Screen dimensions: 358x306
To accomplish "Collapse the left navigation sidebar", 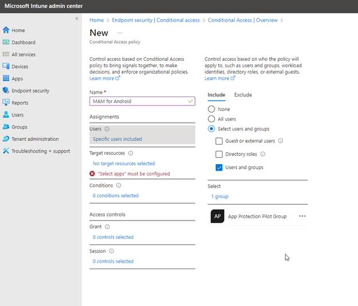I will coord(76,19).
